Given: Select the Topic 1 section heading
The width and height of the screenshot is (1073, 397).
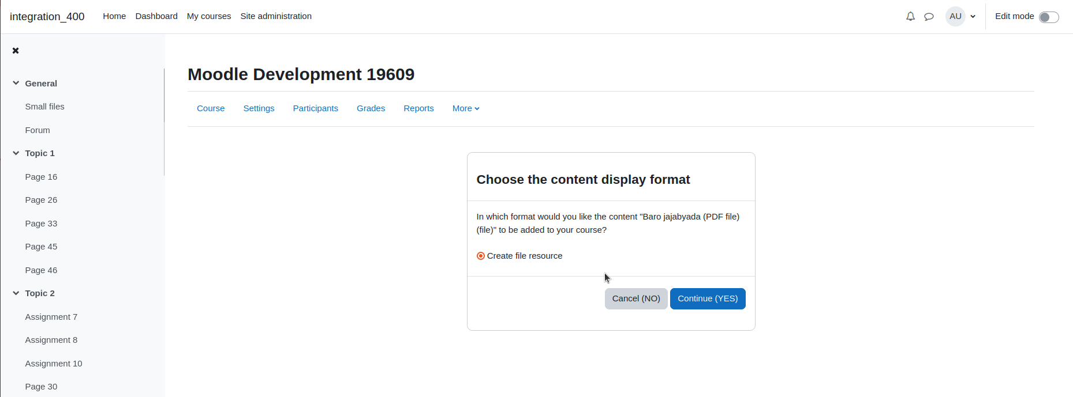Looking at the screenshot, I should [x=40, y=153].
